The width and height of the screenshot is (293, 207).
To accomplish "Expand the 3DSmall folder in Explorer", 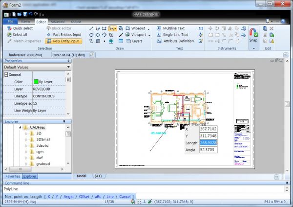I will 27,139.
